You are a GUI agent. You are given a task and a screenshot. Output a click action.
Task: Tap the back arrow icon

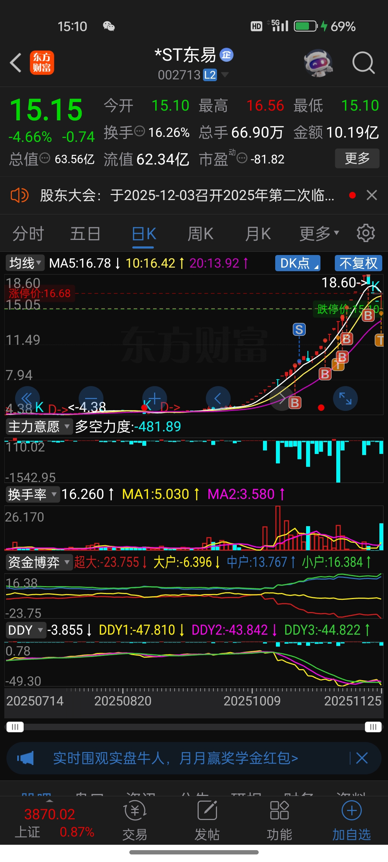[16, 63]
